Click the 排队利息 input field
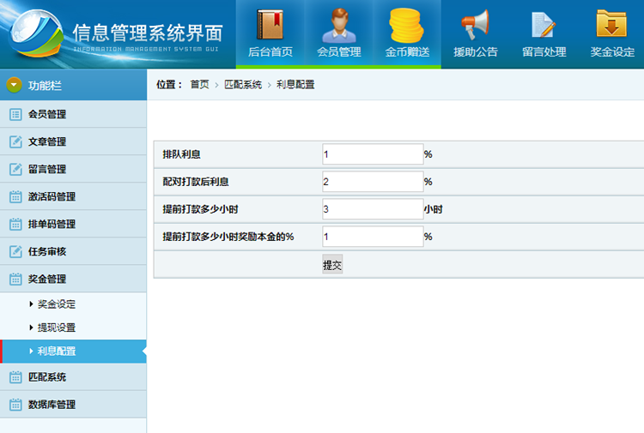Viewport: 644px width, 433px height. pyautogui.click(x=373, y=154)
